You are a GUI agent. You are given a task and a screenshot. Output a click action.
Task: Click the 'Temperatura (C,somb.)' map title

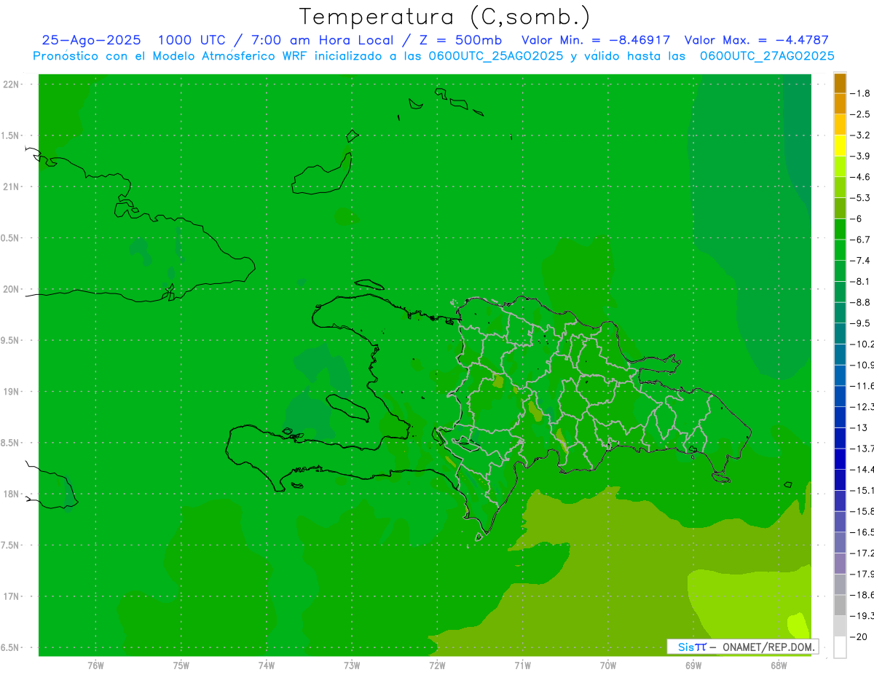tap(444, 17)
